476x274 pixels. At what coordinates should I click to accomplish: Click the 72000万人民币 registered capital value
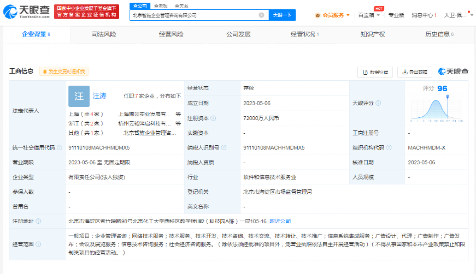tap(261, 118)
